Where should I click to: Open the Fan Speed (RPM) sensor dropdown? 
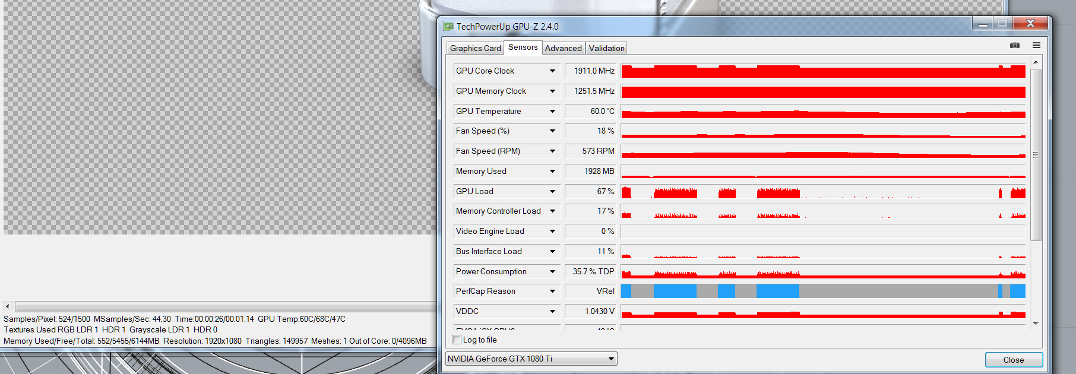552,151
